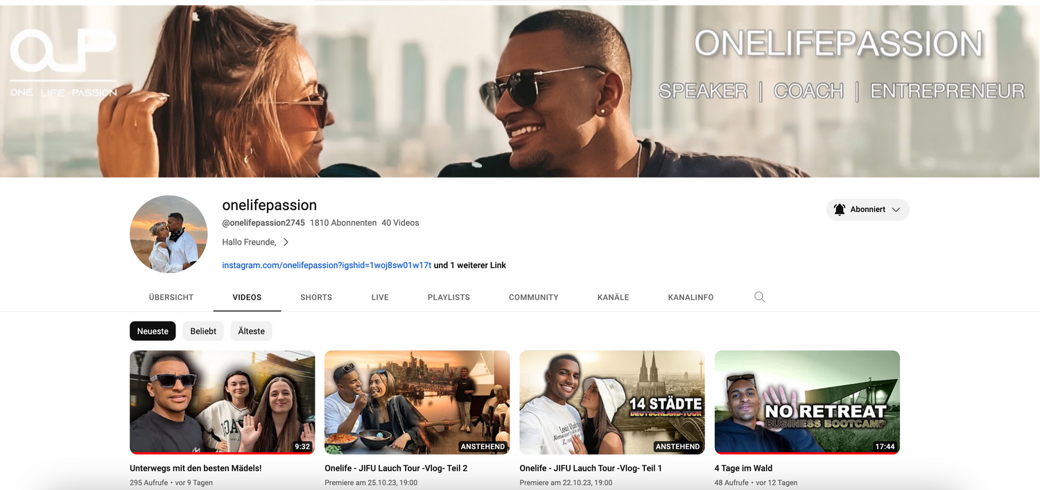Screen dimensions: 1040x490
Task: Open the PLAYLISTS tab
Action: tap(449, 297)
